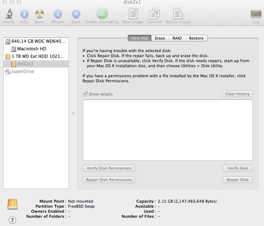Click the Verify microscope toolbar icon

[x=9, y=14]
